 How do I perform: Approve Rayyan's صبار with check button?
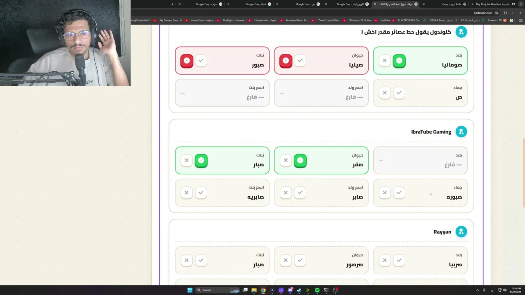click(201, 260)
